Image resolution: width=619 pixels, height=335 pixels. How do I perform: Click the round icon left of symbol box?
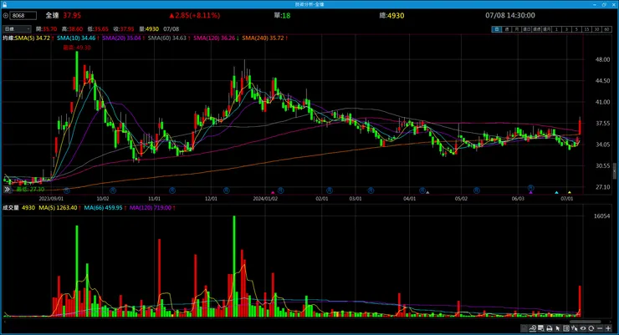pyautogui.click(x=6, y=15)
